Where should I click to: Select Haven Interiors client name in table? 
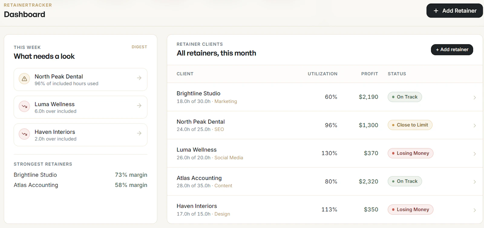197,206
